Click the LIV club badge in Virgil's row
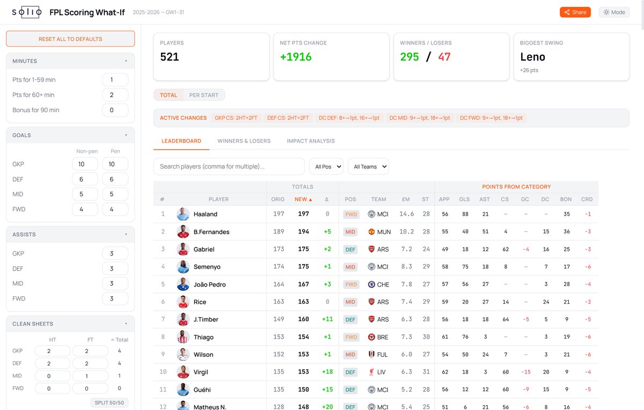This screenshot has height=410, width=644. click(371, 372)
